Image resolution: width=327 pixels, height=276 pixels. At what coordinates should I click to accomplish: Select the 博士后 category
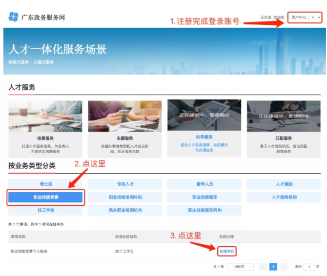coord(45,184)
